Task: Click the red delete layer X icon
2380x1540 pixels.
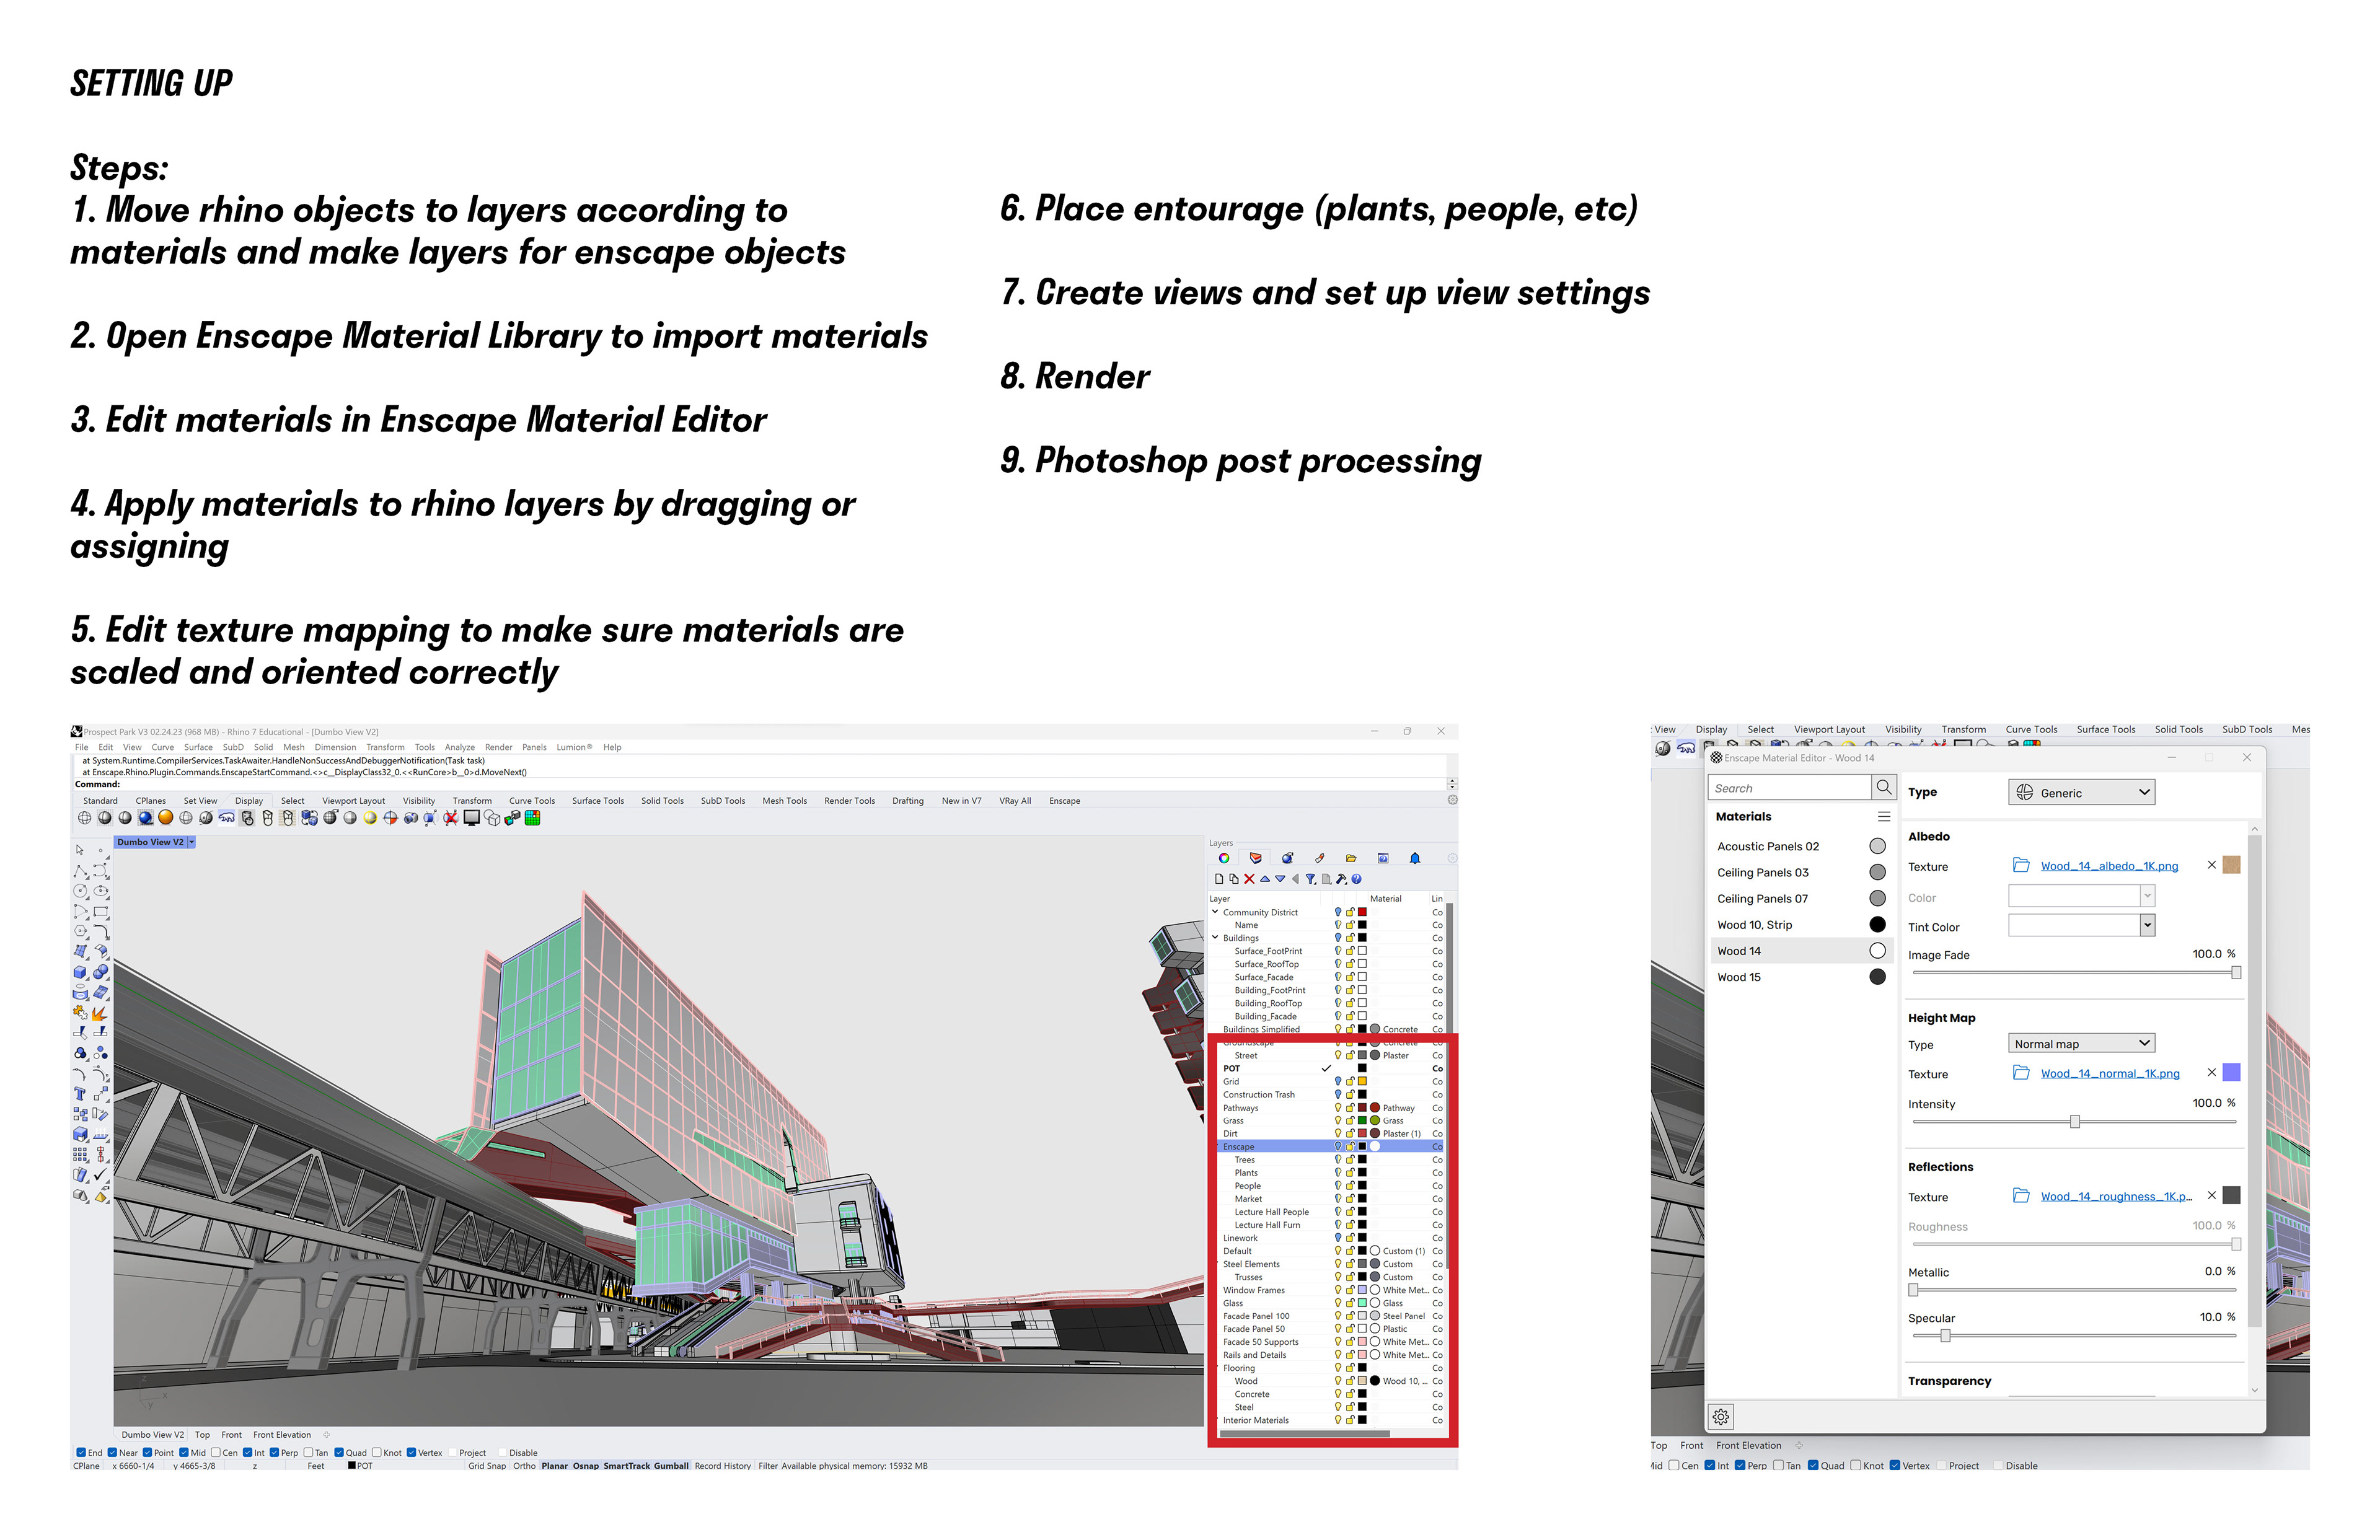Action: (x=1249, y=879)
